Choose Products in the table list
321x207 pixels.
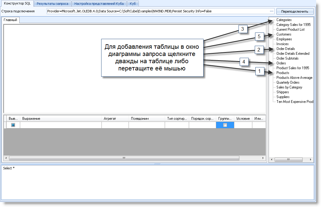tap(283, 73)
